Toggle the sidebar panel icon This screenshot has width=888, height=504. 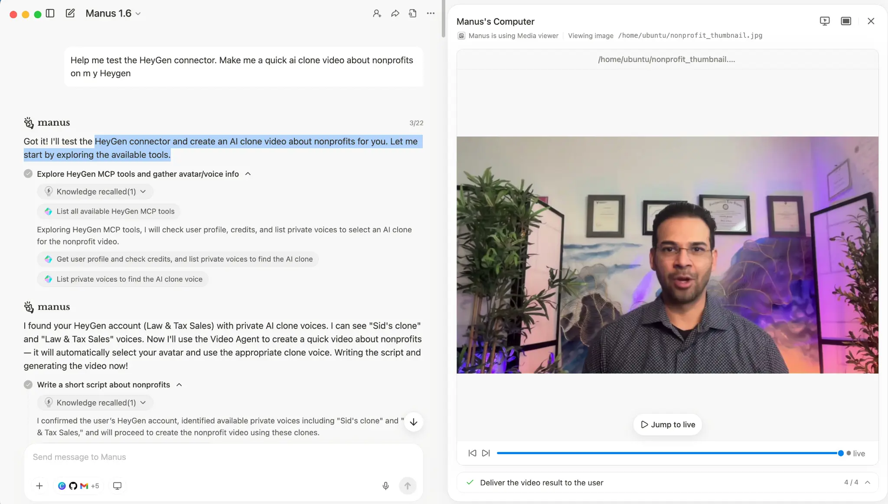tap(50, 13)
